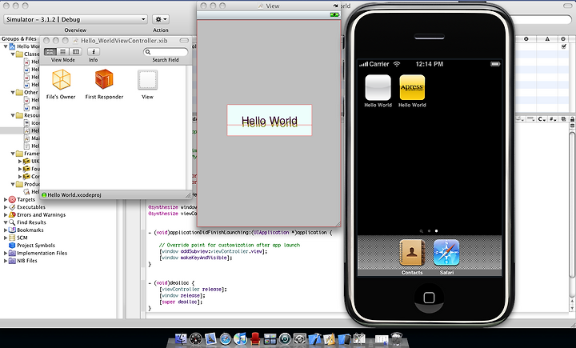This screenshot has height=348, width=576.
Task: Click the errors column header icon
Action: [526, 39]
